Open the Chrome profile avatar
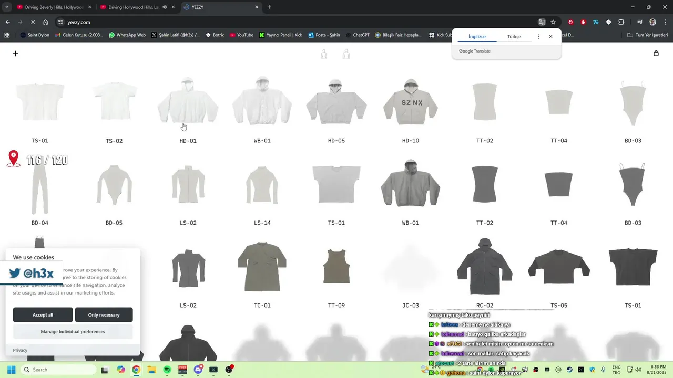This screenshot has height=378, width=673. pos(652,22)
